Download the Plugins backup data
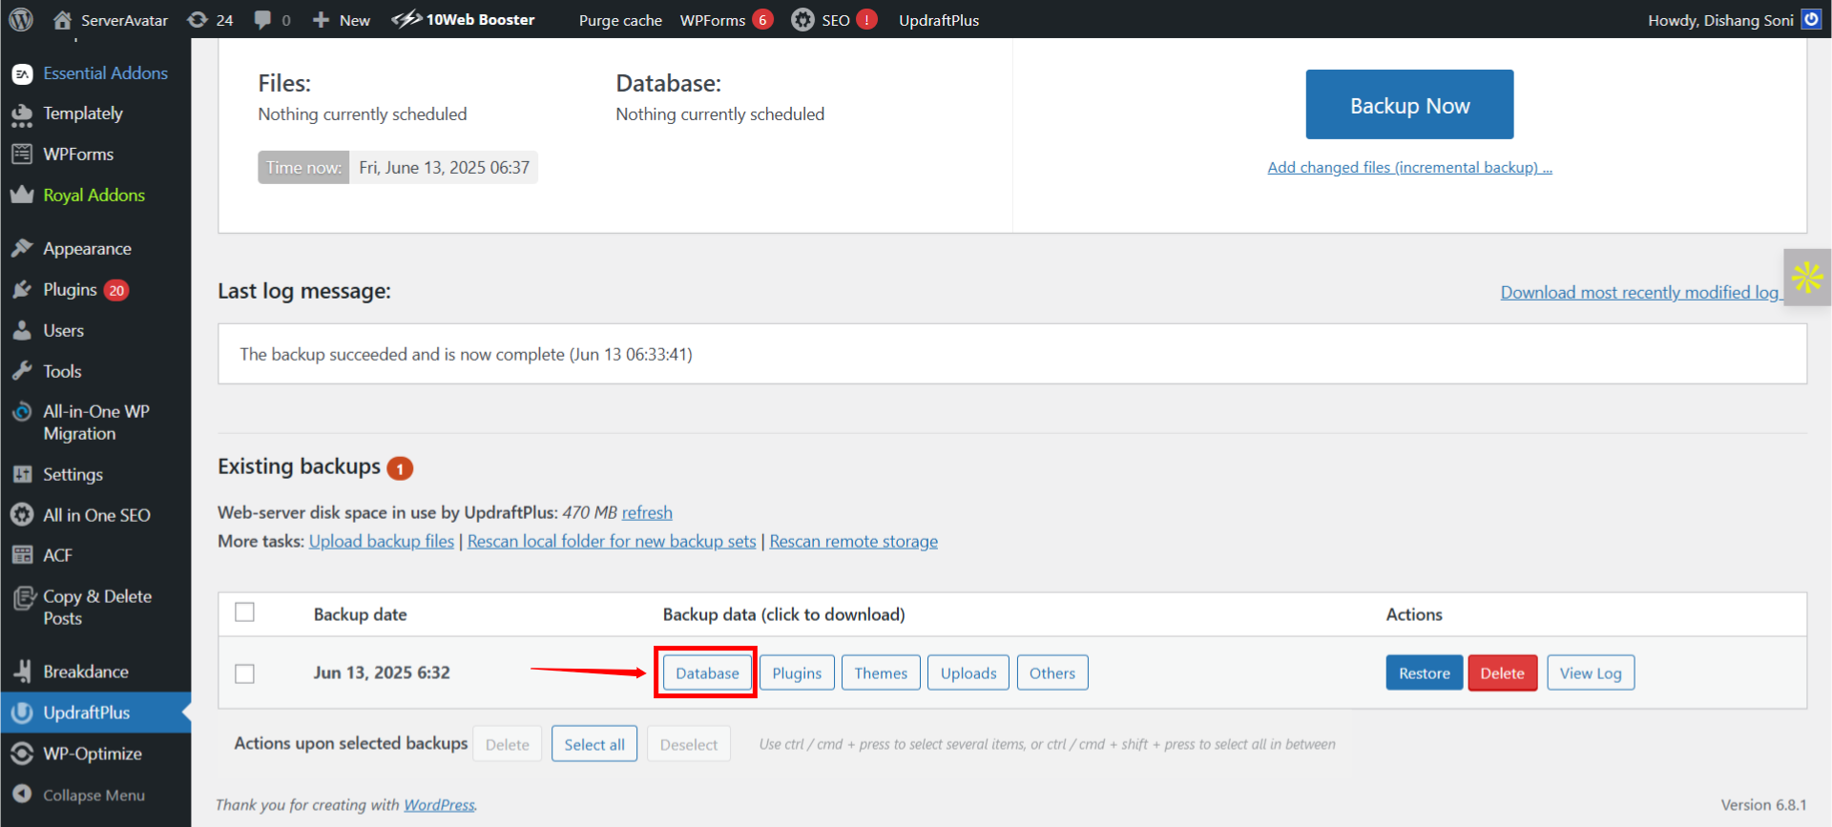 797,673
